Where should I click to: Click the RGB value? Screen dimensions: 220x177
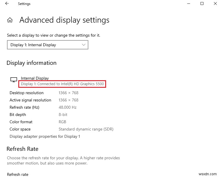pyautogui.click(x=62, y=122)
